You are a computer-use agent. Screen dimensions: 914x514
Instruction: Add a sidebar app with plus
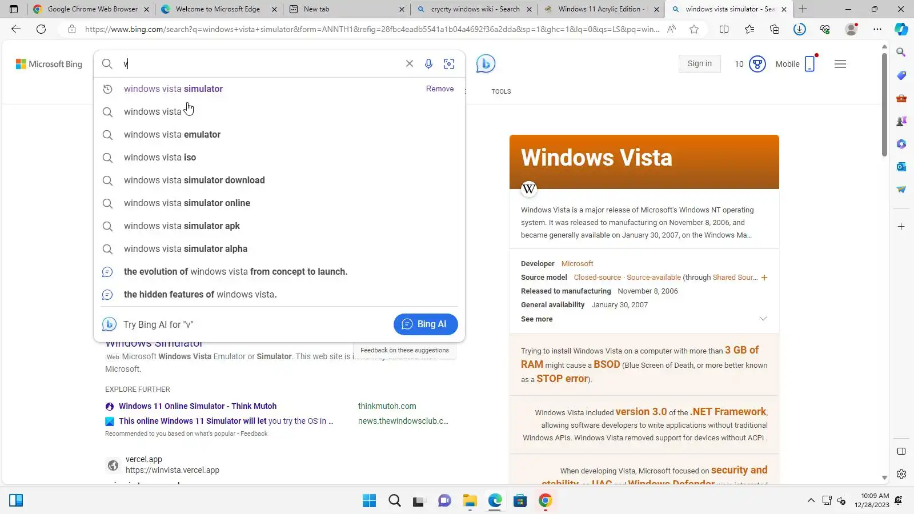901,227
